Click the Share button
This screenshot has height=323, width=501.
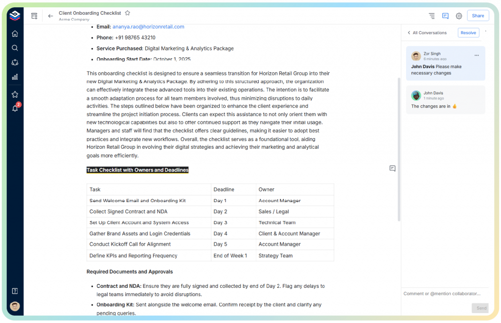(478, 16)
